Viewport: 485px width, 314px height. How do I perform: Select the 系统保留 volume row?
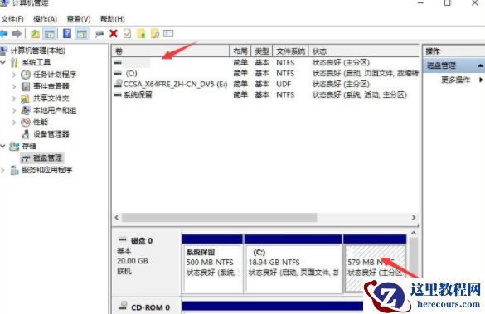[x=265, y=94]
